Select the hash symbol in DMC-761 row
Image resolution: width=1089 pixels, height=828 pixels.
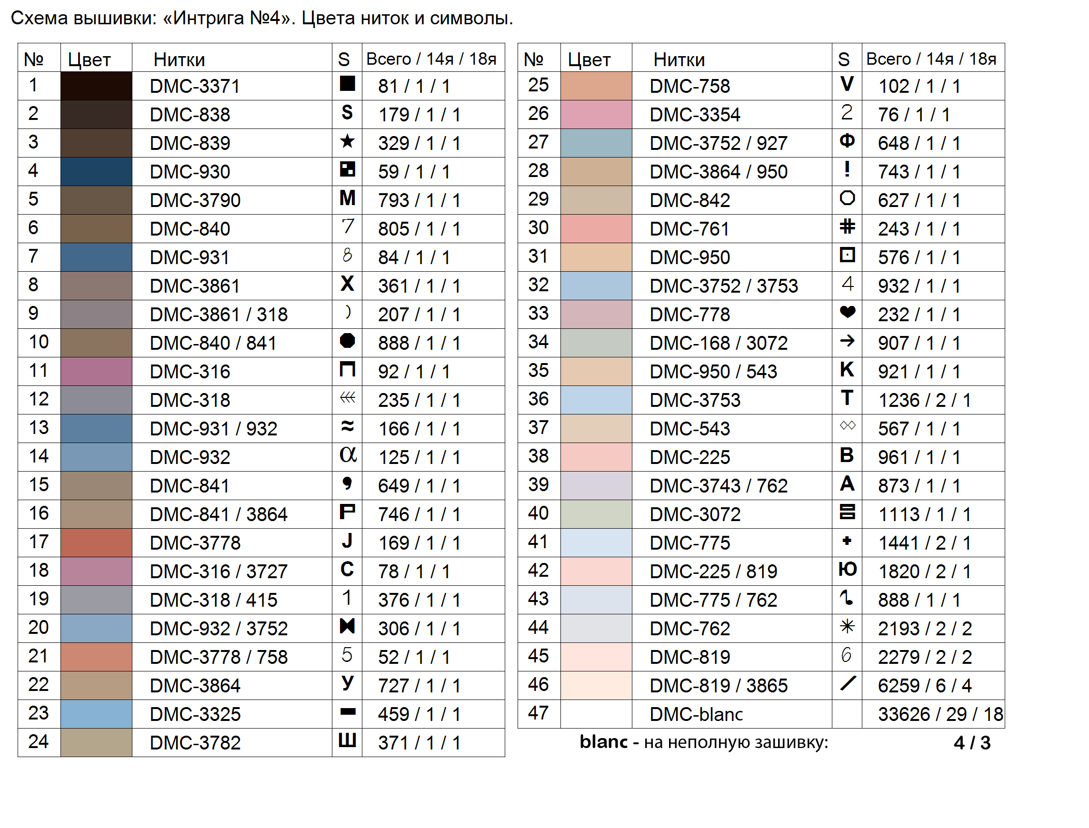847,226
